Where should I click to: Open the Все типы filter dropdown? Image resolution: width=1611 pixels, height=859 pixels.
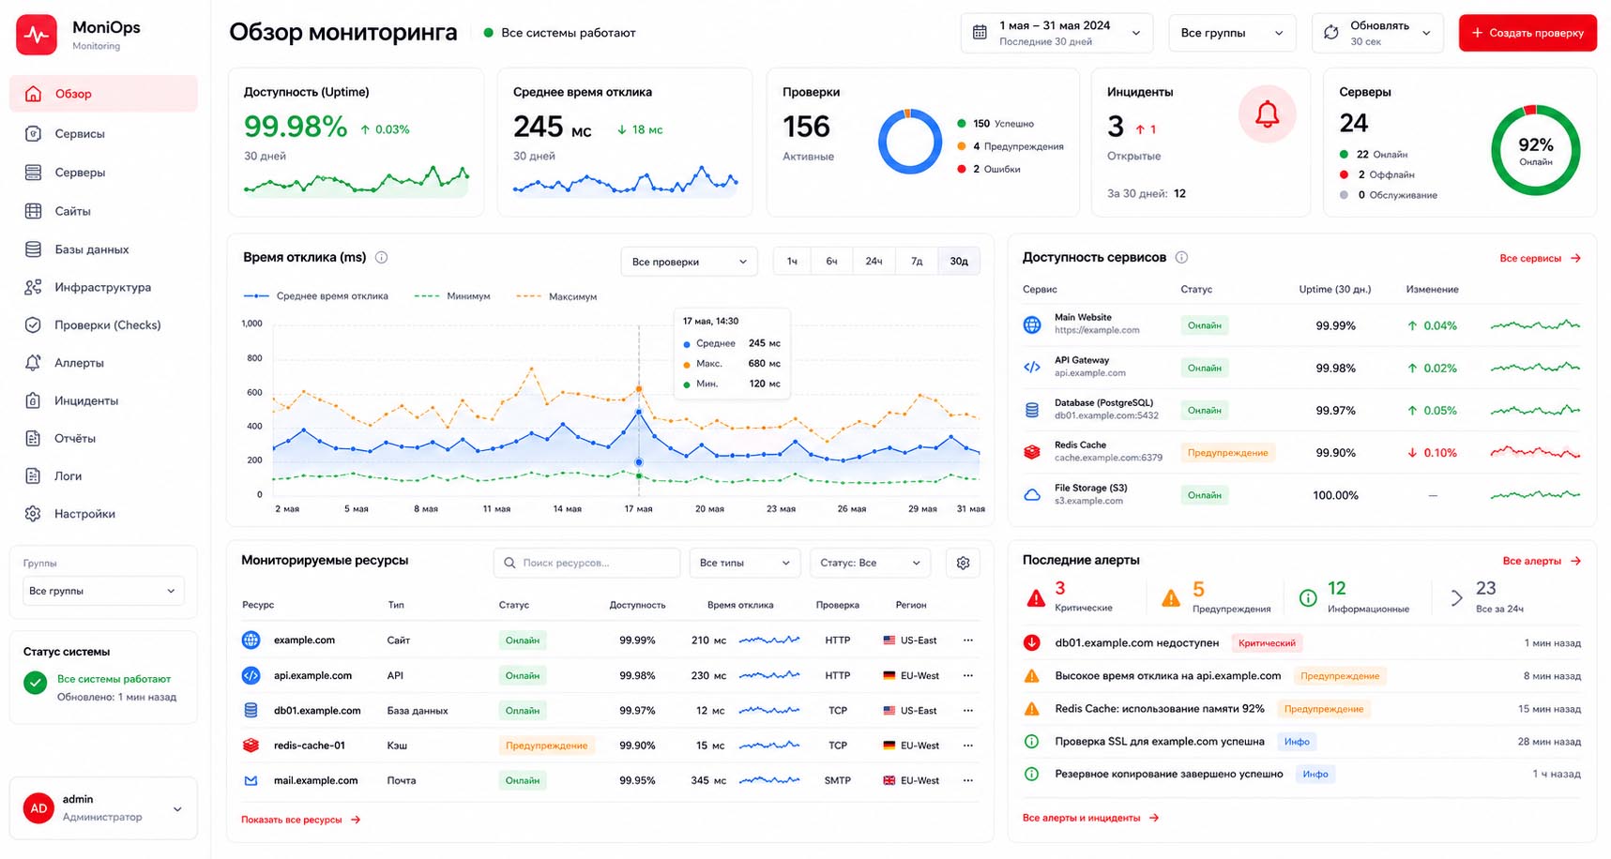745,563
